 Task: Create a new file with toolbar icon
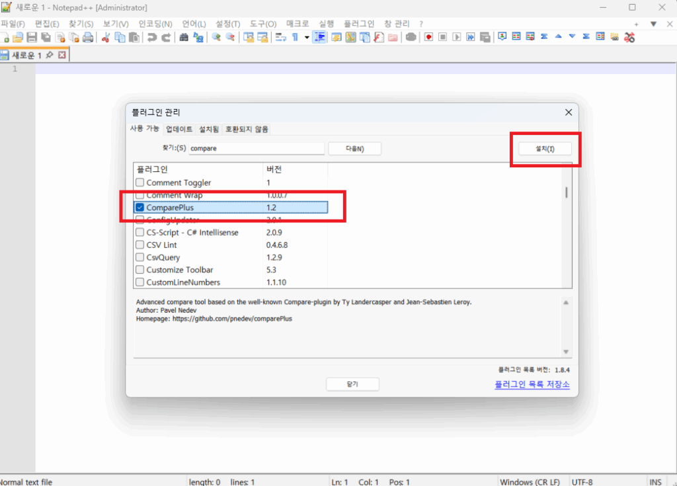coord(7,37)
